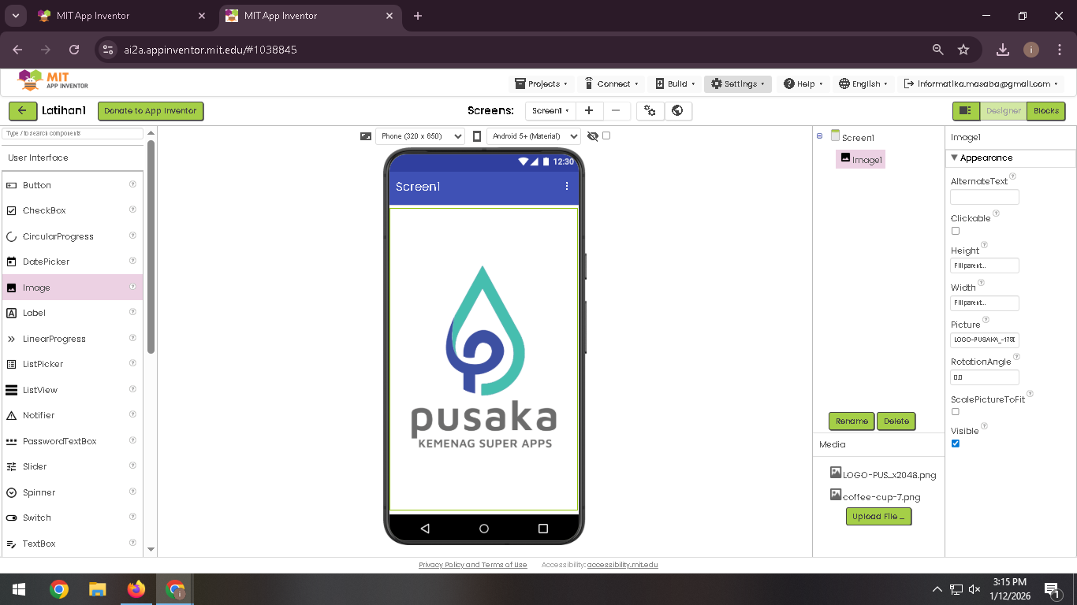Open the Phone (320 x 650) size dropdown

[x=419, y=136]
